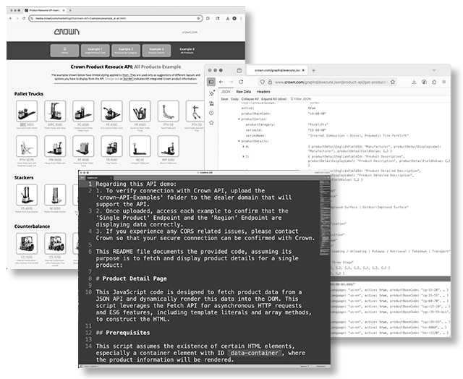Reload the JSON page in Firefox
This screenshot has width=463, height=379.
(241, 82)
